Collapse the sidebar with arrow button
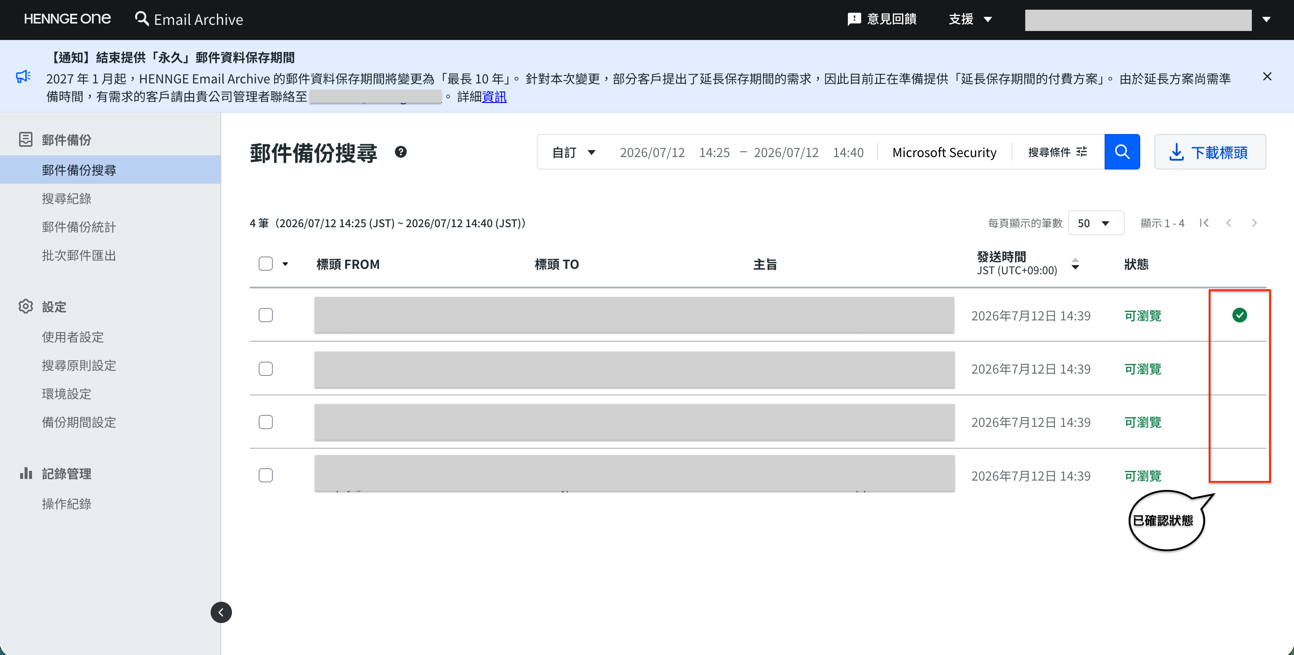The image size is (1294, 655). click(x=221, y=612)
